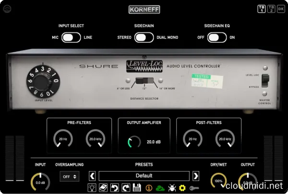The image size is (288, 194).
Task: Select the DK button
Action: point(281,9)
